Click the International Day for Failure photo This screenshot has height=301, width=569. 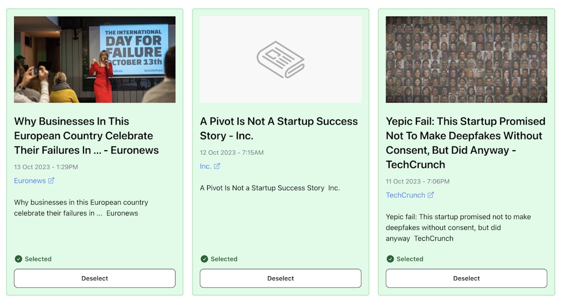pyautogui.click(x=95, y=59)
